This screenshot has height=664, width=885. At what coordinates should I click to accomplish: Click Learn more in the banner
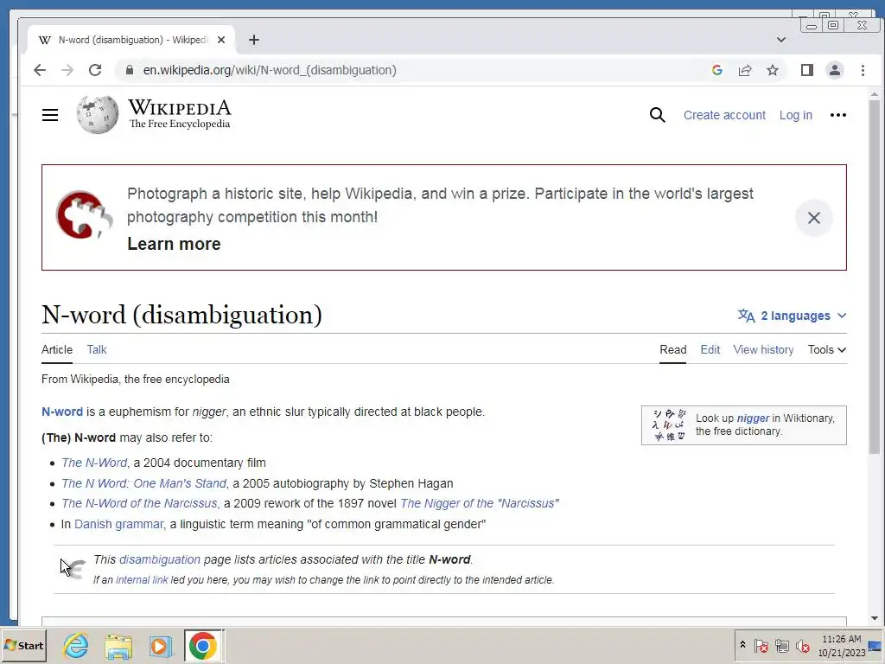(174, 244)
